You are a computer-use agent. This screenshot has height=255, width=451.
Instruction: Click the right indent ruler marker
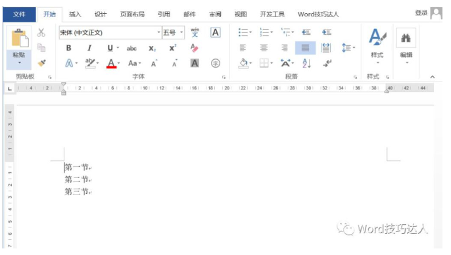coord(387,90)
